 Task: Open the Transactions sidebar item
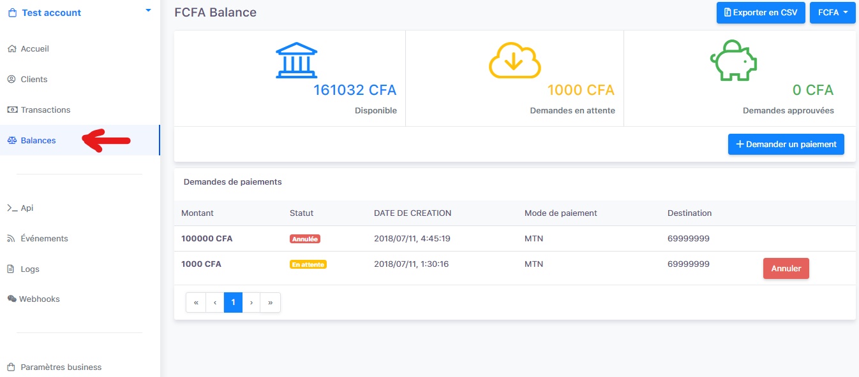[46, 110]
